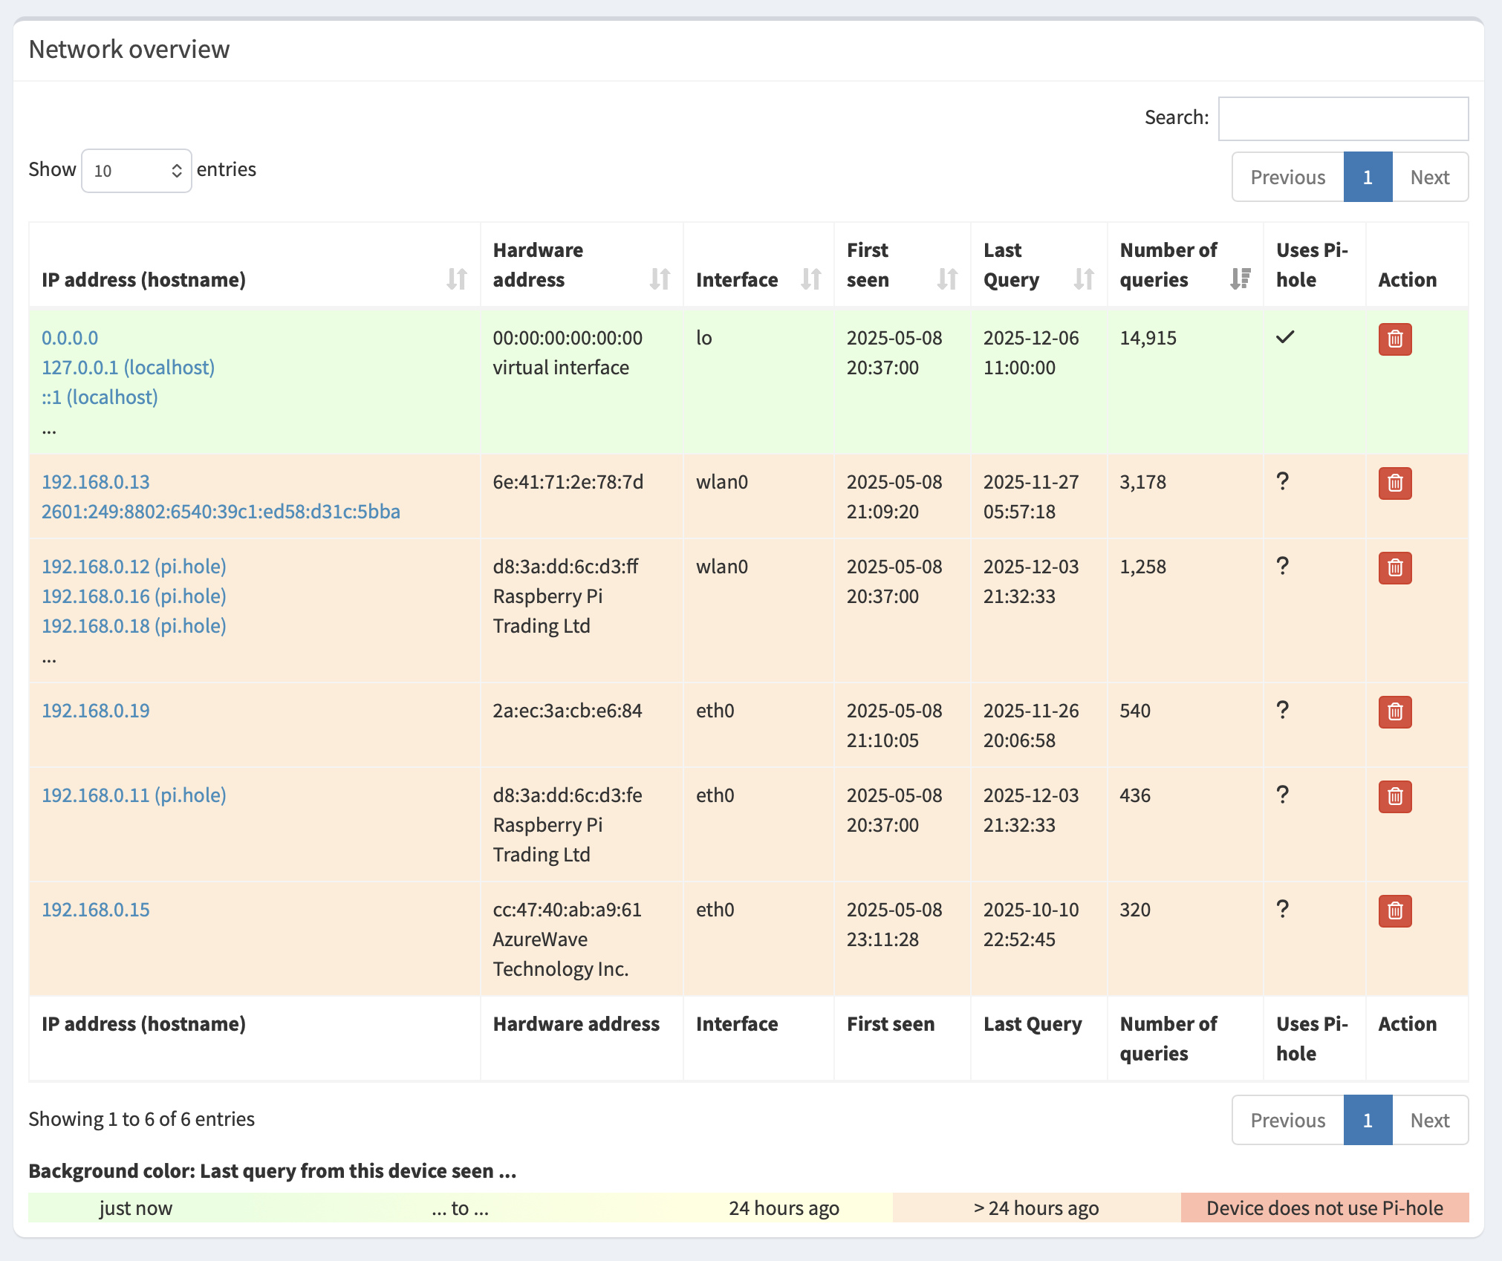
Task: Sort by First seen column
Action: click(946, 279)
